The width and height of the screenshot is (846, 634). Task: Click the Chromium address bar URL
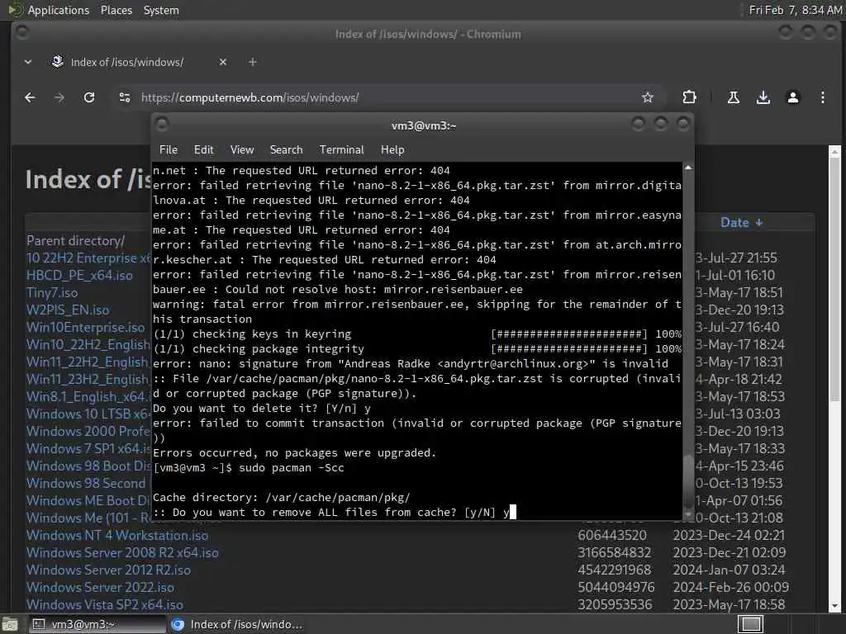[250, 97]
